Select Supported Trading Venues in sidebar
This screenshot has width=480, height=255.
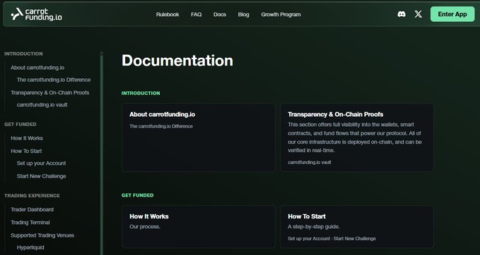42,235
